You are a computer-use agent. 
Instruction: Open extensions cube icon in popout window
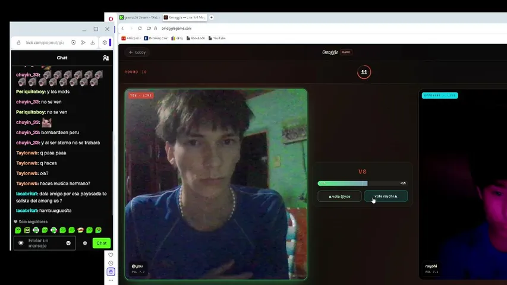coord(105,43)
